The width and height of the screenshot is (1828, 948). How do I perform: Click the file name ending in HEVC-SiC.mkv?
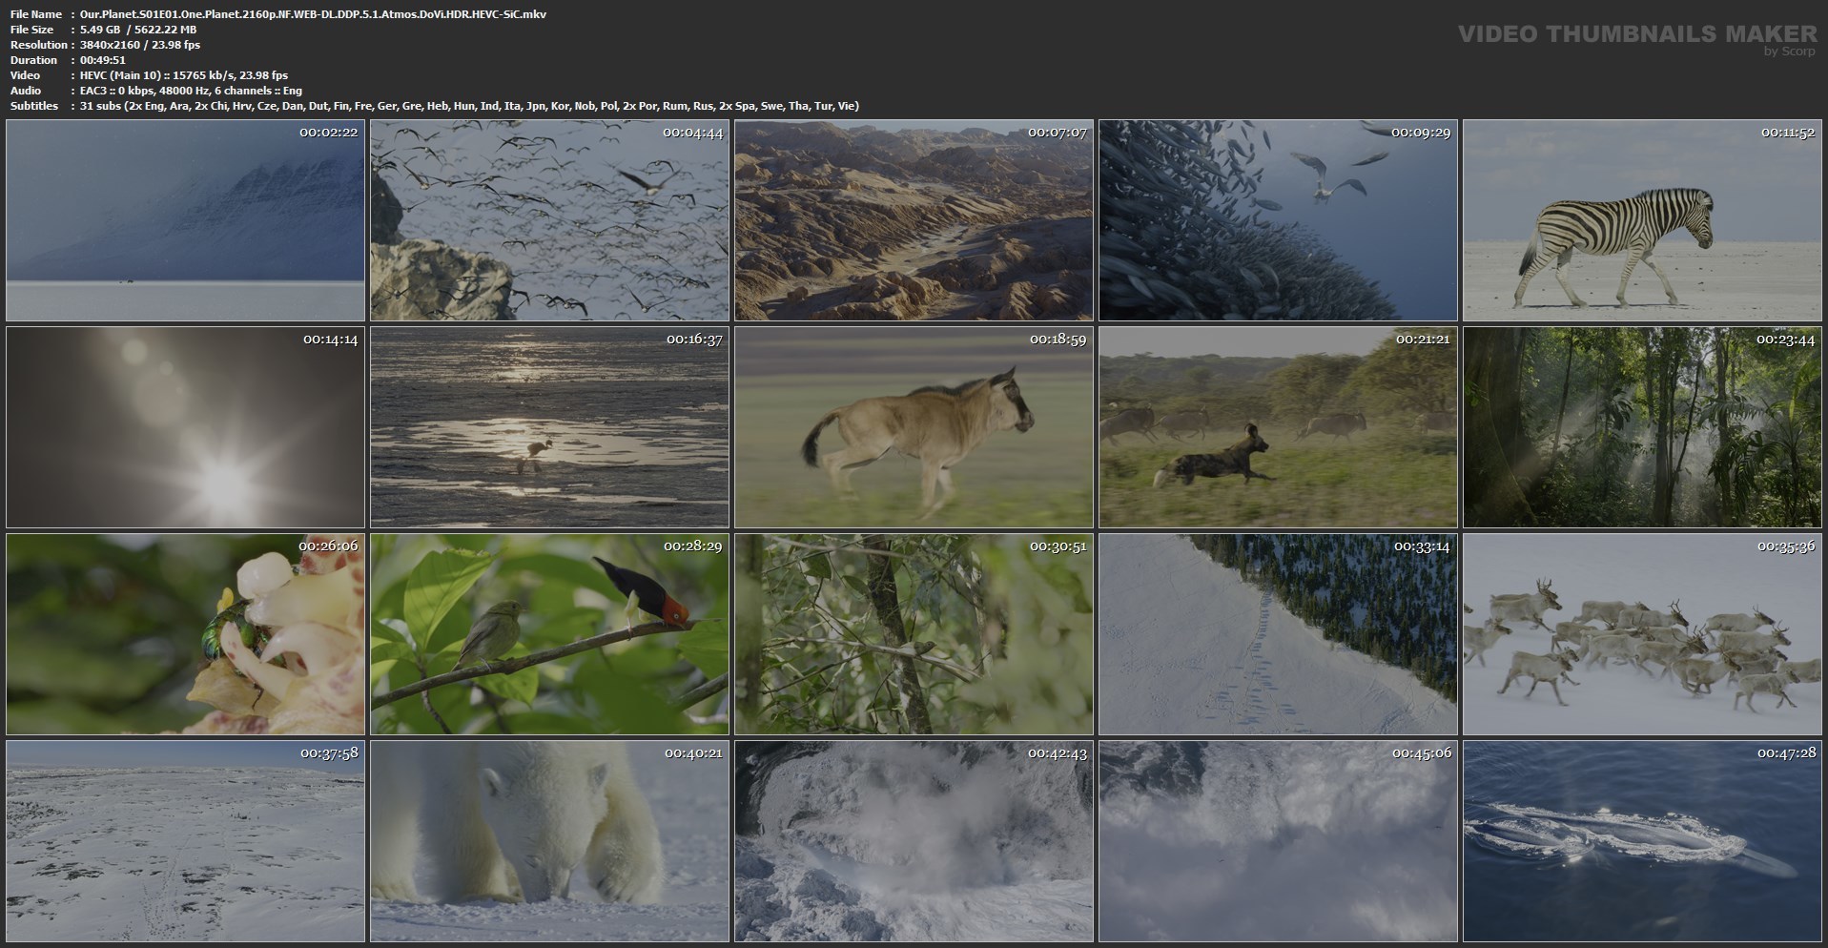313,14
